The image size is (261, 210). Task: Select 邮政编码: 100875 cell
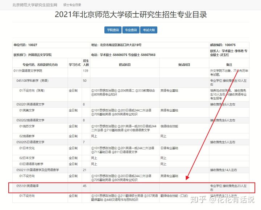tap(229, 45)
